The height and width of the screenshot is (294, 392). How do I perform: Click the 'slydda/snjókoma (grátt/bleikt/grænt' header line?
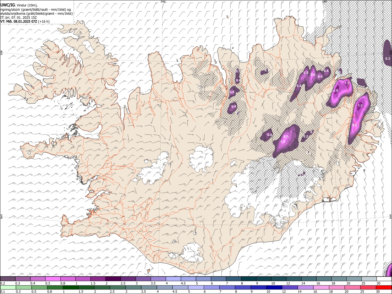[x=36, y=13]
